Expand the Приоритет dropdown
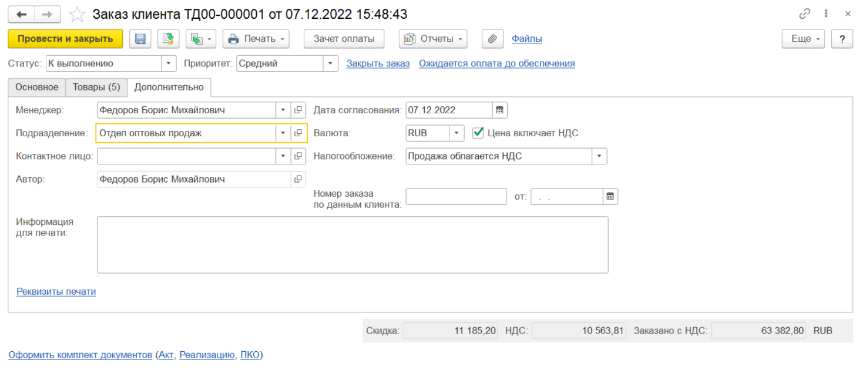 [x=330, y=63]
